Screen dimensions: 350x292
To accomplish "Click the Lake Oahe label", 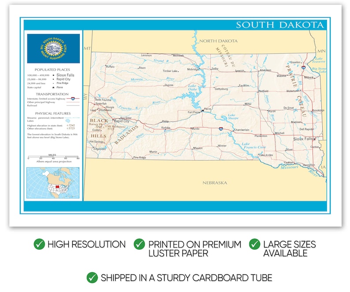I will tap(192, 87).
